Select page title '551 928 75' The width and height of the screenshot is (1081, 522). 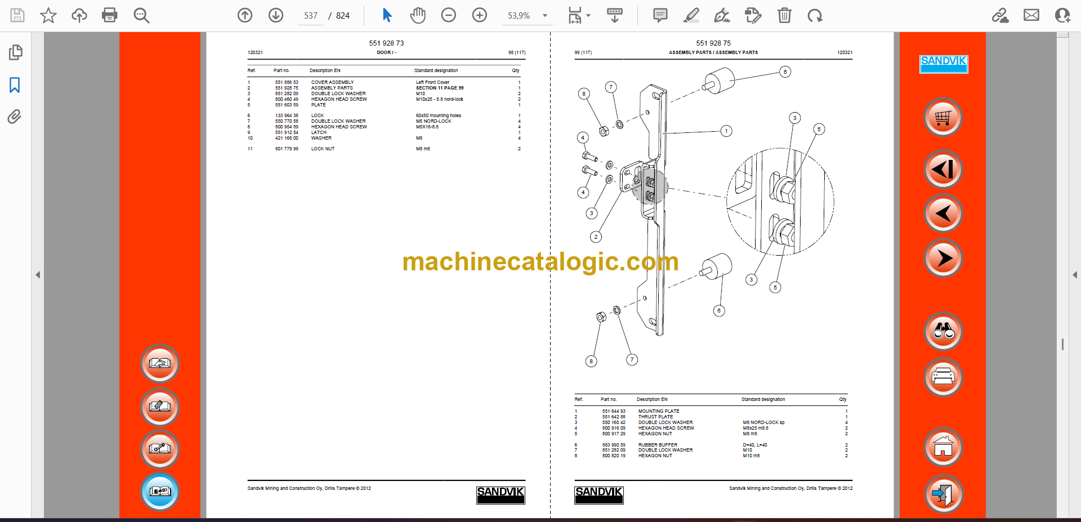(x=713, y=43)
